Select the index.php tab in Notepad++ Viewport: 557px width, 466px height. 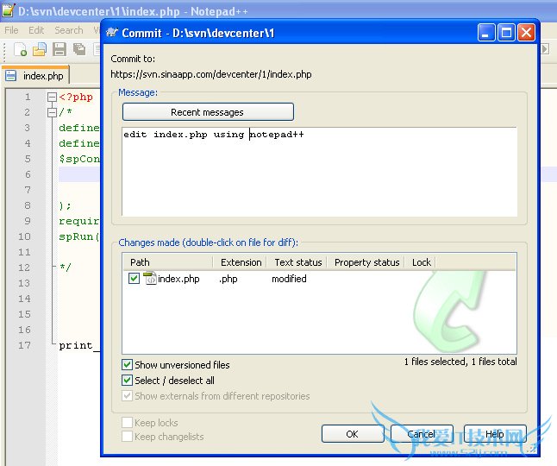tap(35, 76)
